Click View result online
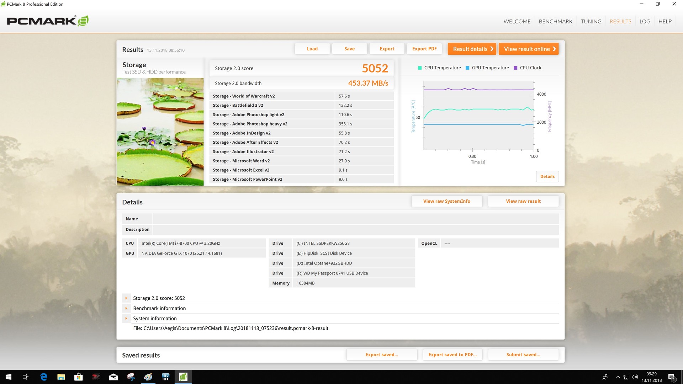 529,49
